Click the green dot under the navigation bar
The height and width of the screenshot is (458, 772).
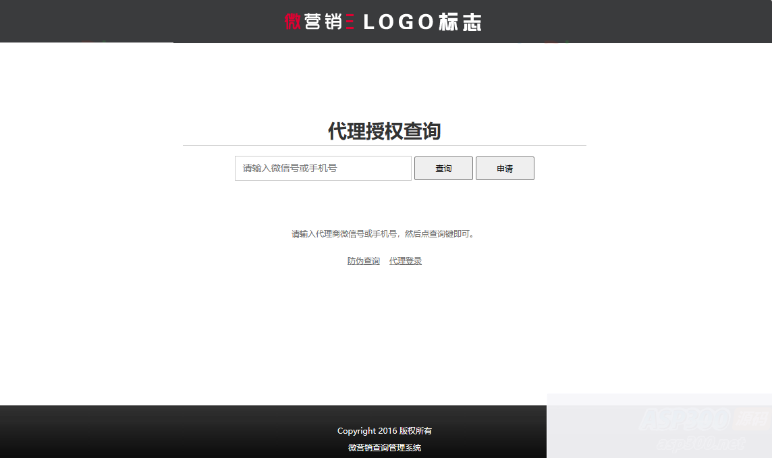pos(567,42)
